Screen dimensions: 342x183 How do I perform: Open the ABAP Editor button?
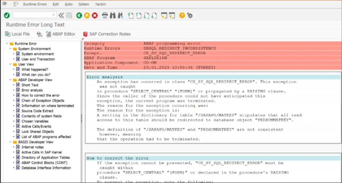61,34
